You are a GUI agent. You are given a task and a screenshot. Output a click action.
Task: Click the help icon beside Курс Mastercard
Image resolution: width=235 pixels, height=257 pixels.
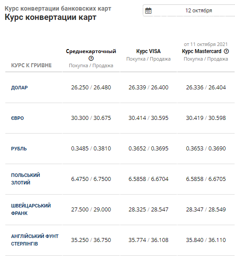pos(226,51)
